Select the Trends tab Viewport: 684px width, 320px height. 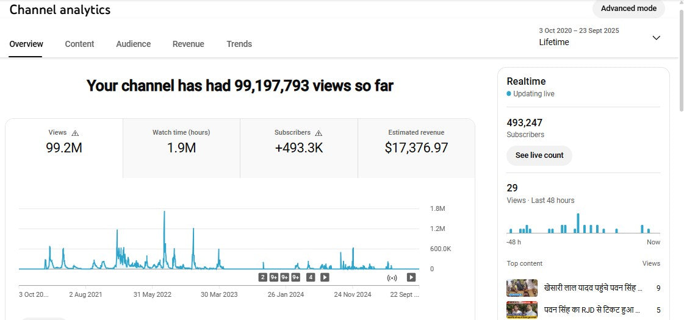pyautogui.click(x=239, y=44)
